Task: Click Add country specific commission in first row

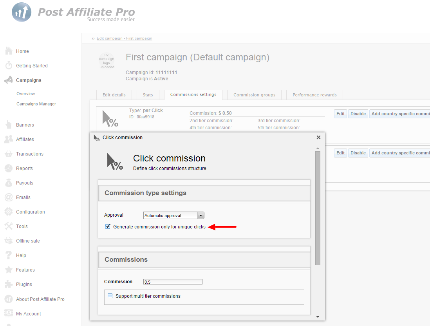Action: (399, 114)
